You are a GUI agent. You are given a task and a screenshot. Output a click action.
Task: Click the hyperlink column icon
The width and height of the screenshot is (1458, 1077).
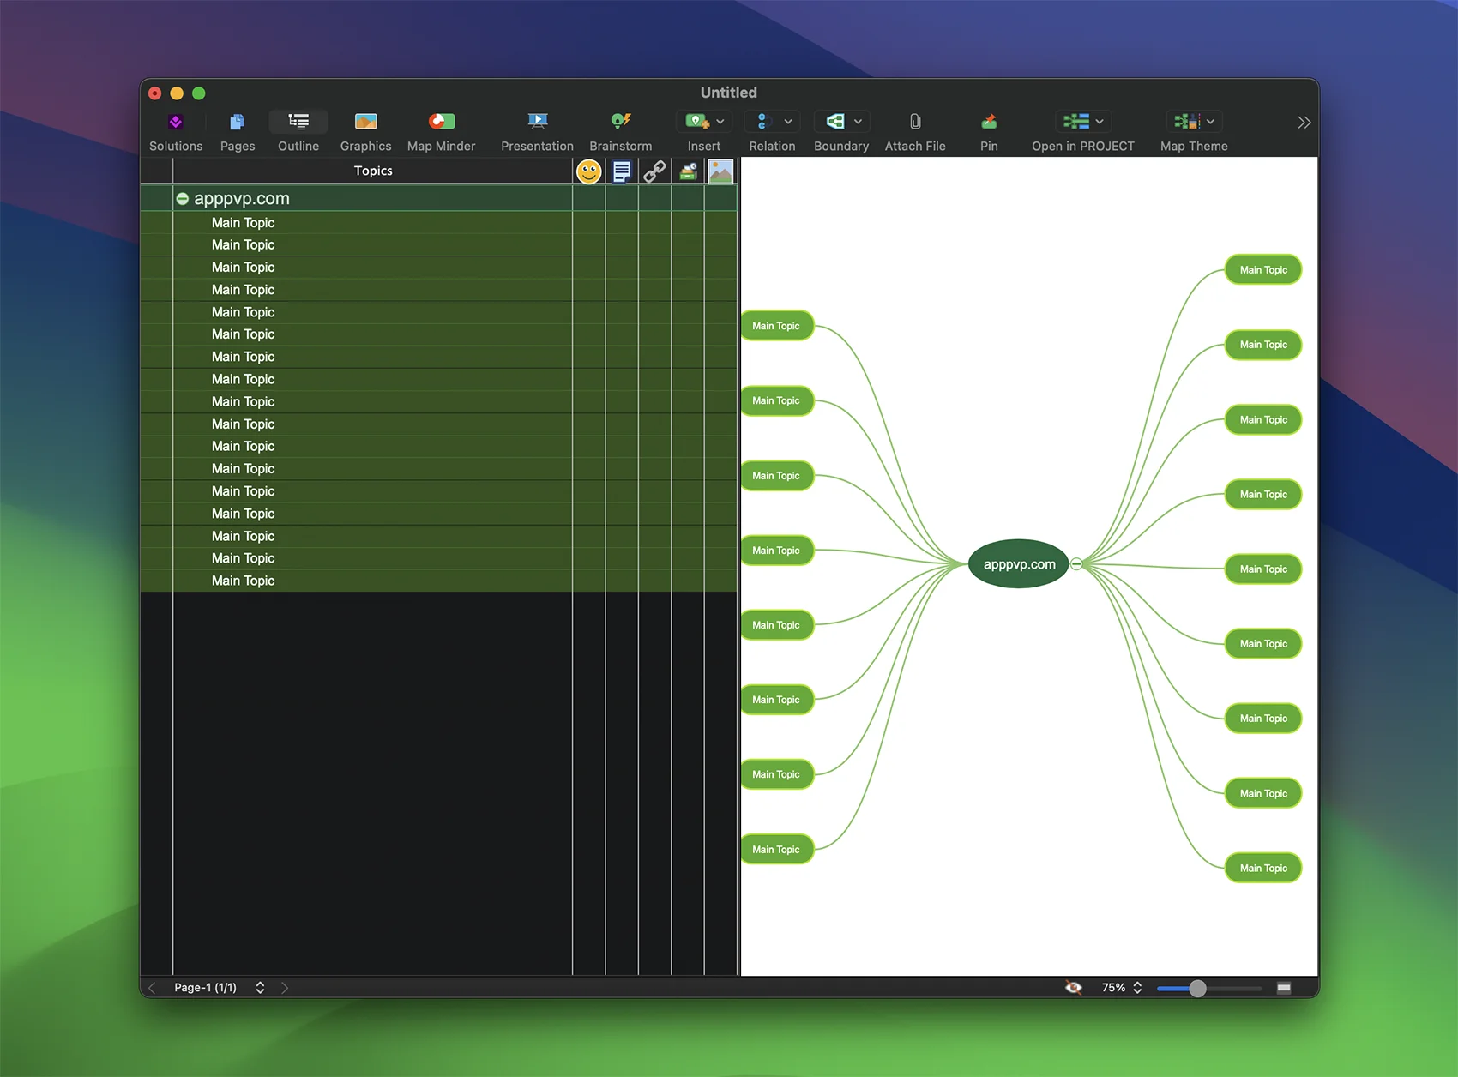[654, 171]
